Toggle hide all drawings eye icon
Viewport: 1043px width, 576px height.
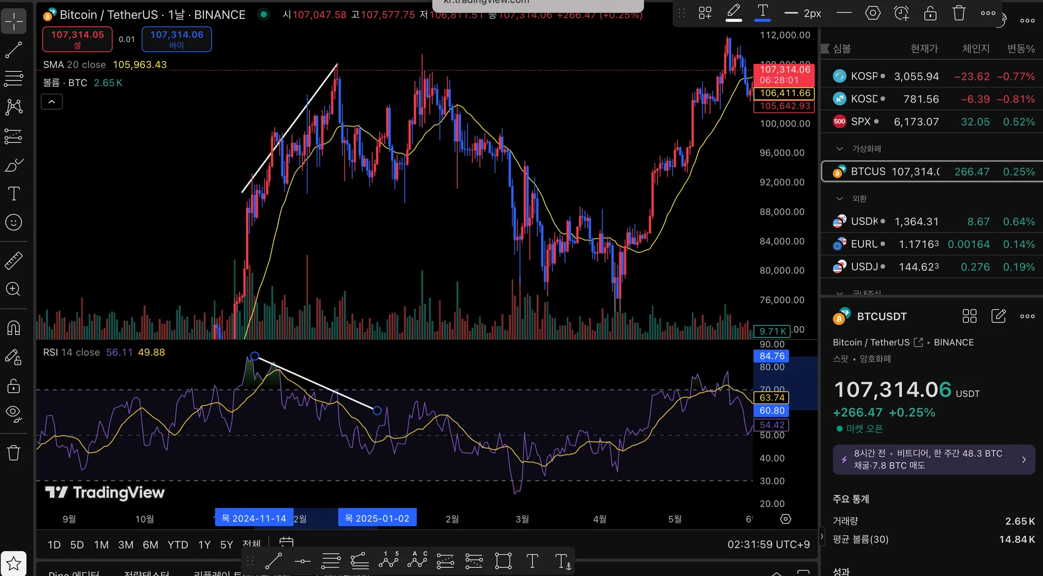[x=14, y=414]
